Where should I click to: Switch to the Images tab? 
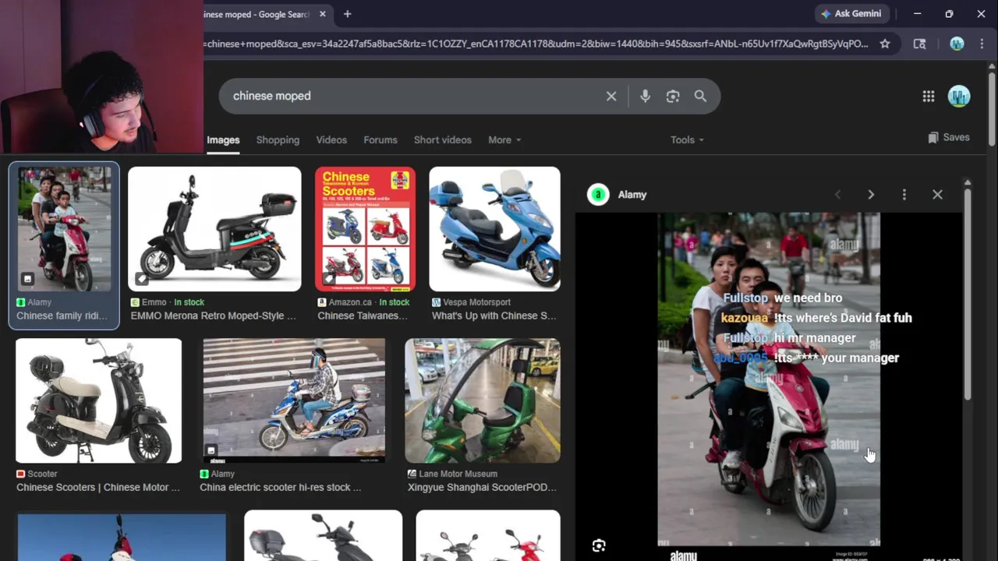coord(223,140)
